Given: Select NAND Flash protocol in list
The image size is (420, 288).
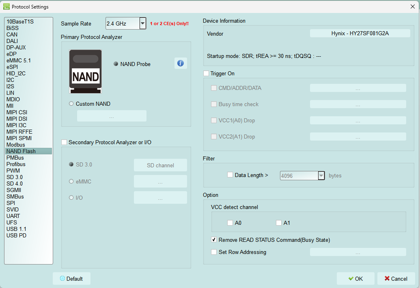Looking at the screenshot, I should 29,151.
